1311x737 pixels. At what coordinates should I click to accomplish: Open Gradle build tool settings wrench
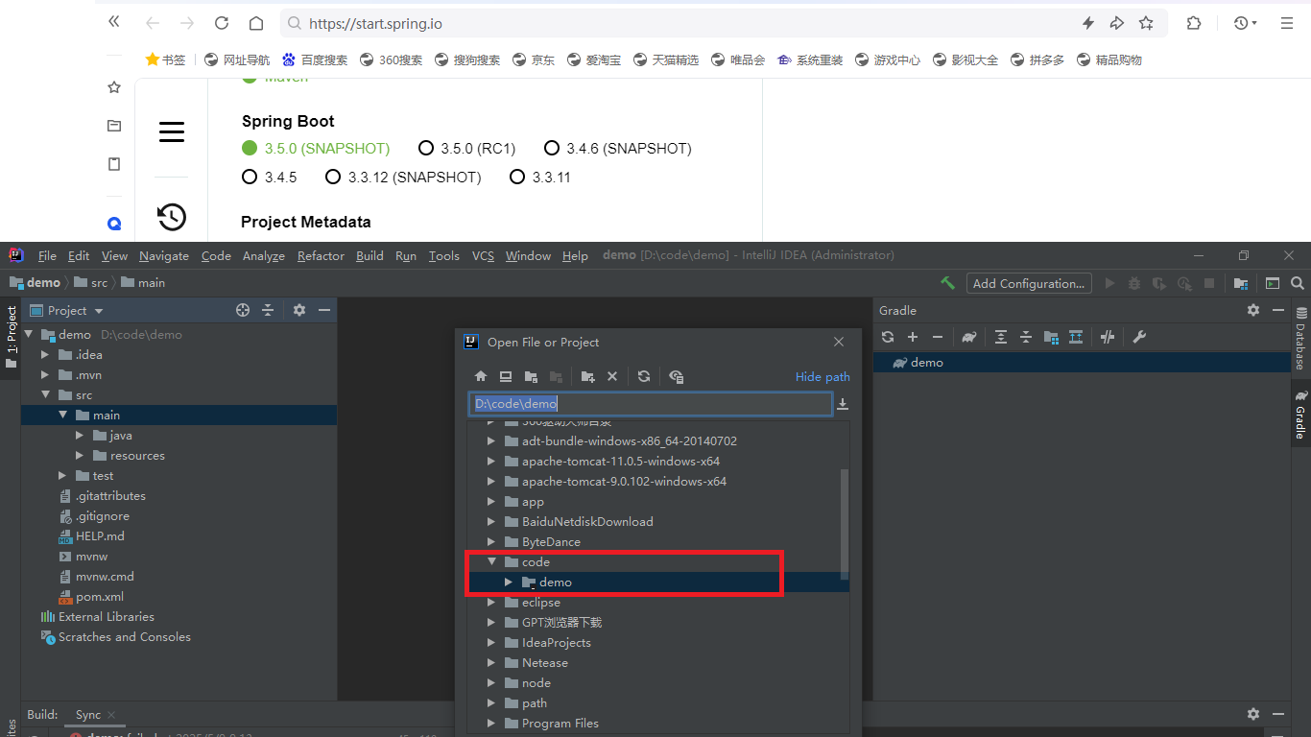click(x=1139, y=337)
